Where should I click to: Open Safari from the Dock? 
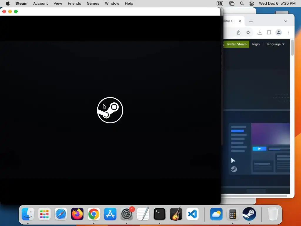(x=61, y=214)
